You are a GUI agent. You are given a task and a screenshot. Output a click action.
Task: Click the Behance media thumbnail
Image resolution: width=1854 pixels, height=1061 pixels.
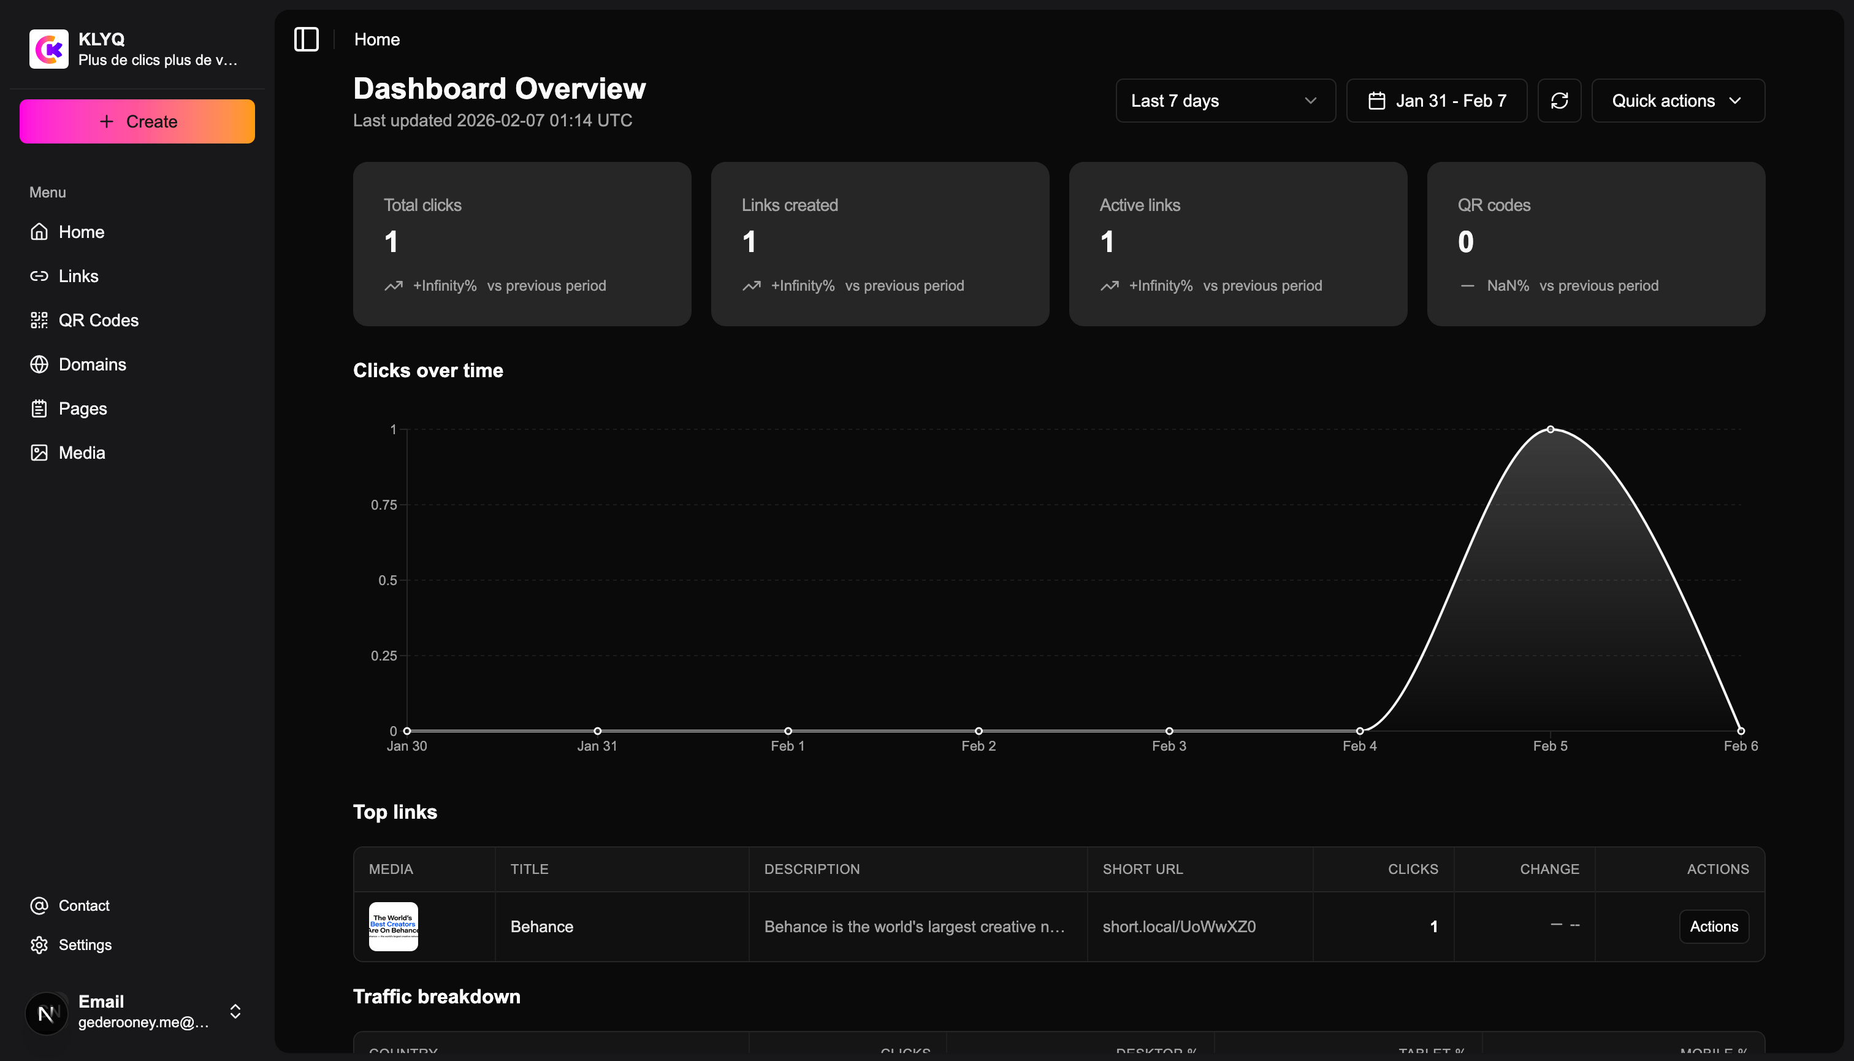tap(394, 926)
